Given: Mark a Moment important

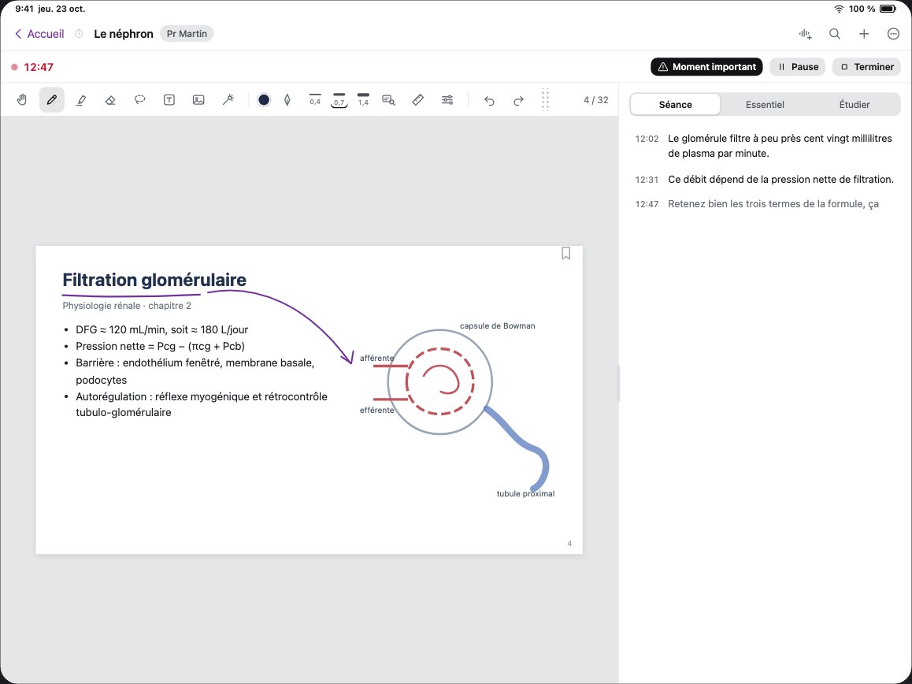Looking at the screenshot, I should [706, 67].
